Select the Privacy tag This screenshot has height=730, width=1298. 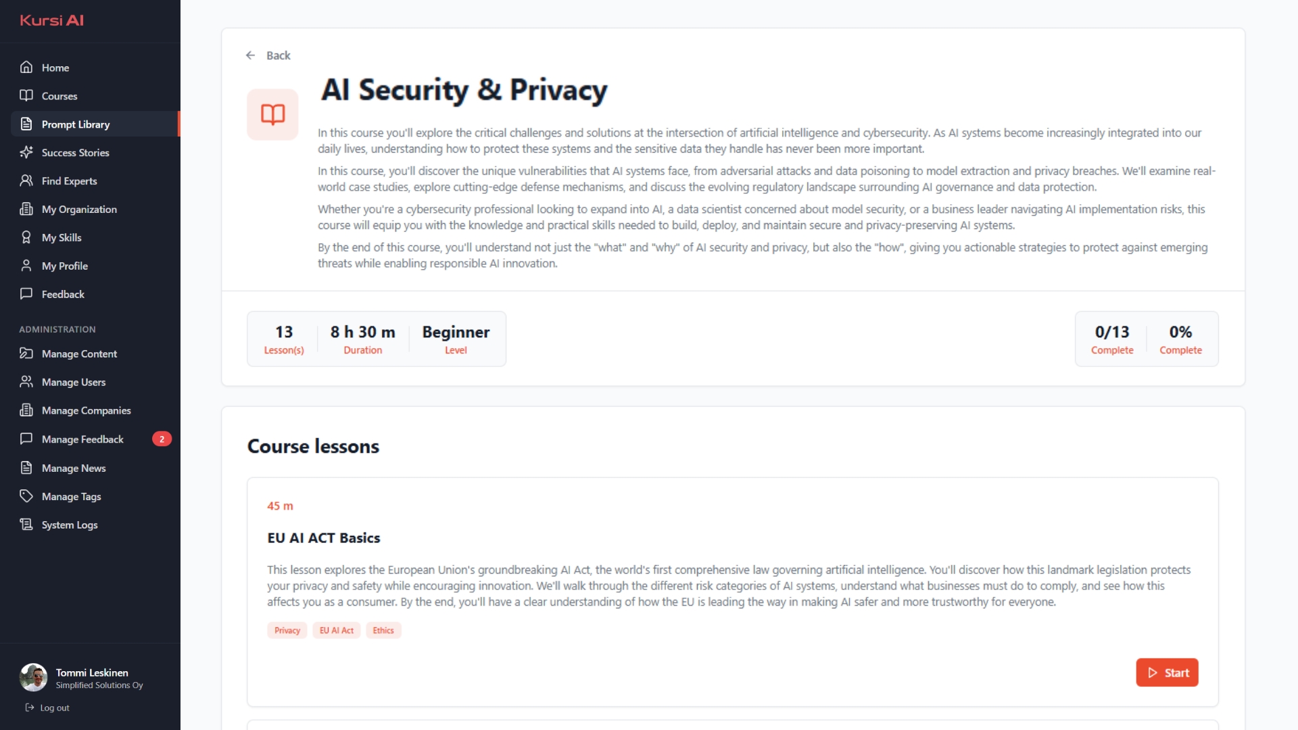287,630
